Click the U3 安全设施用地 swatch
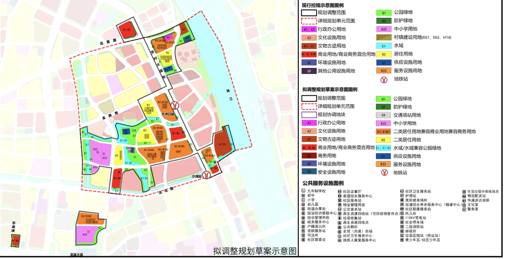Viewport: 505px width, 259px height. [309, 173]
